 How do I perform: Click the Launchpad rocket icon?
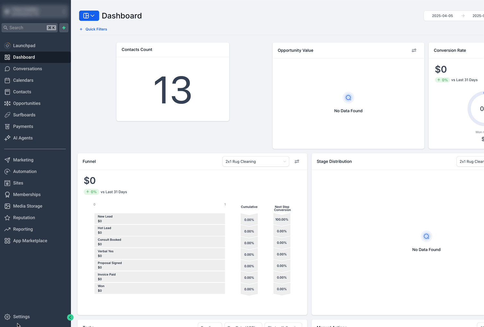7,46
